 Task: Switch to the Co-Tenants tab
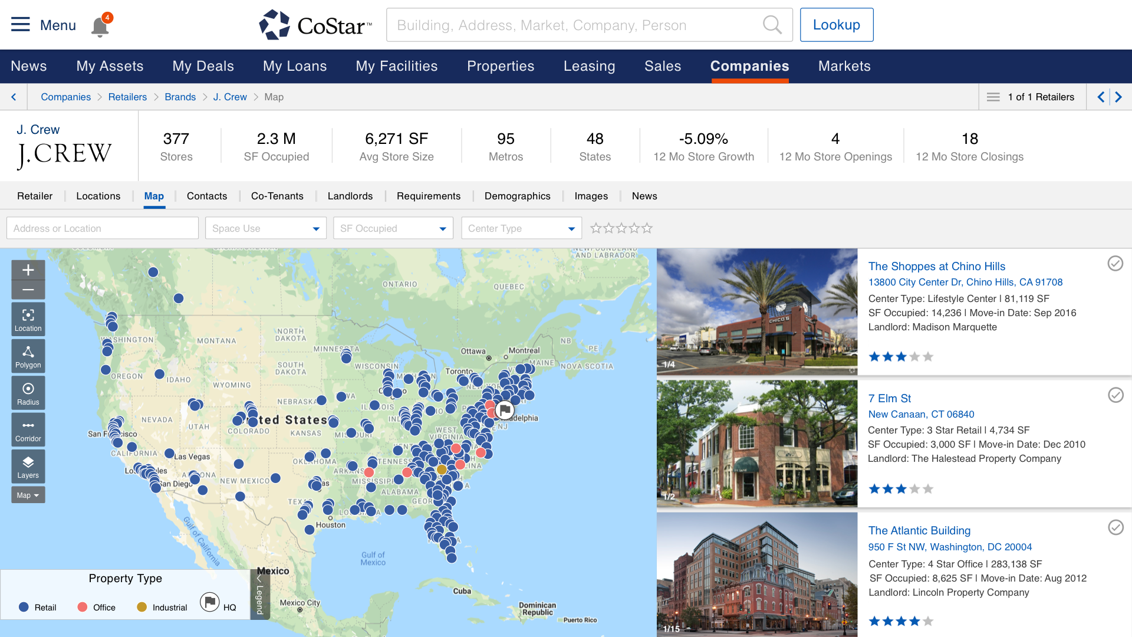tap(277, 196)
